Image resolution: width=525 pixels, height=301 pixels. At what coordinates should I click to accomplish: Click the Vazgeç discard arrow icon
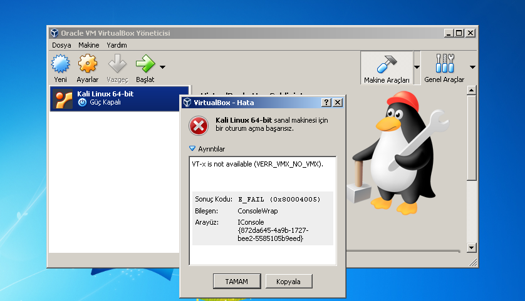117,64
